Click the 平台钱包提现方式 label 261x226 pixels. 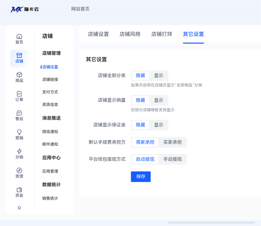point(107,159)
